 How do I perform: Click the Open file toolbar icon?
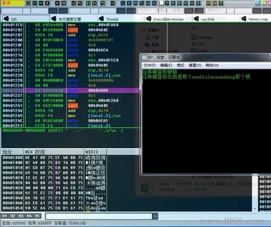point(28,3)
